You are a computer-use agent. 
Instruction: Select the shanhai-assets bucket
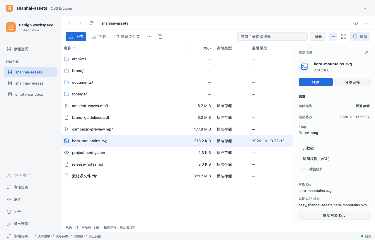pos(30,72)
